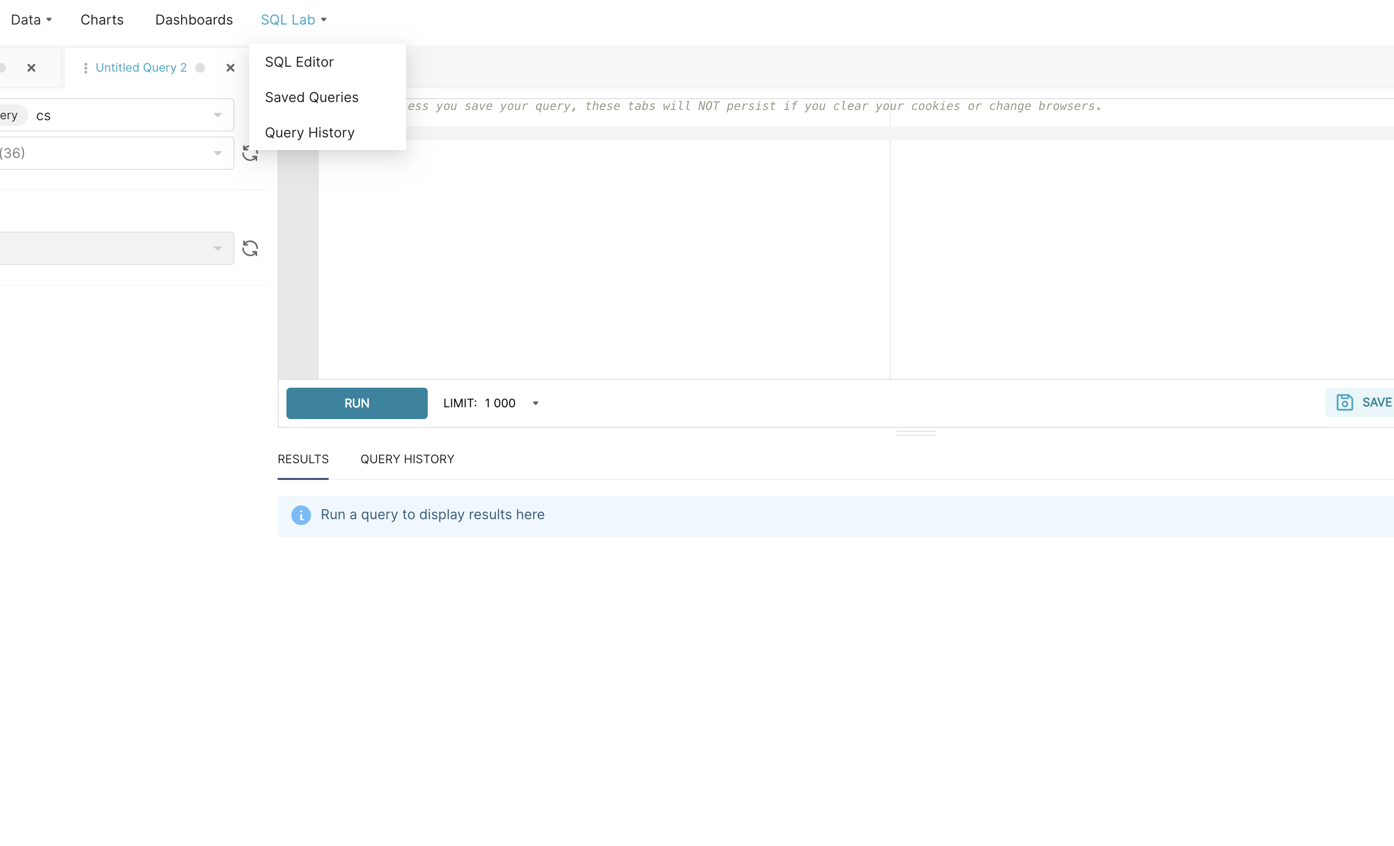
Task: Switch to the QUERY HISTORY tab
Action: [x=407, y=459]
